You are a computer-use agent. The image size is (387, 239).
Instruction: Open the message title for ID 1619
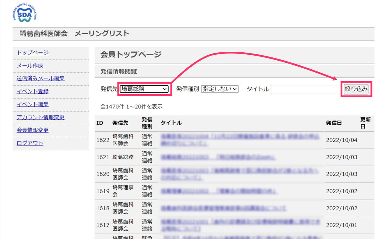(x=219, y=191)
